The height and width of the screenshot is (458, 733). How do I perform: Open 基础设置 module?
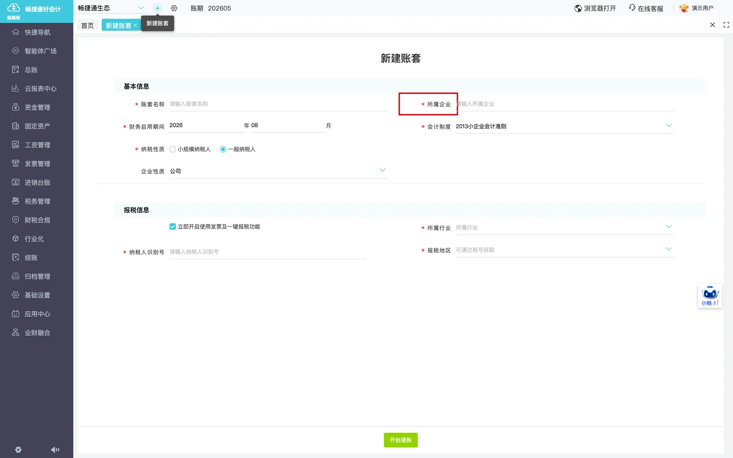click(37, 295)
